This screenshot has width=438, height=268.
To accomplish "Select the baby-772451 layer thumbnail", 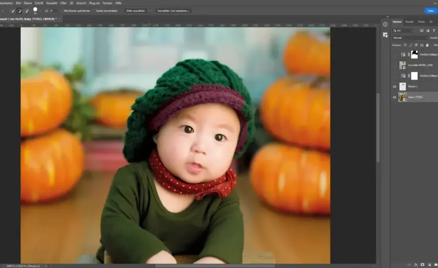I will [403, 97].
